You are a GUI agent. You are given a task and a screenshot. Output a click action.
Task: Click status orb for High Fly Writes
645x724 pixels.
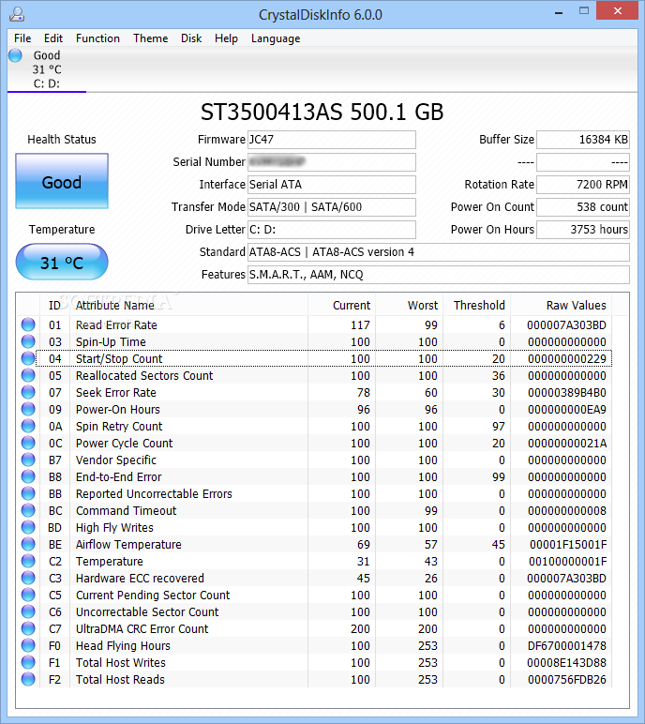[x=28, y=527]
